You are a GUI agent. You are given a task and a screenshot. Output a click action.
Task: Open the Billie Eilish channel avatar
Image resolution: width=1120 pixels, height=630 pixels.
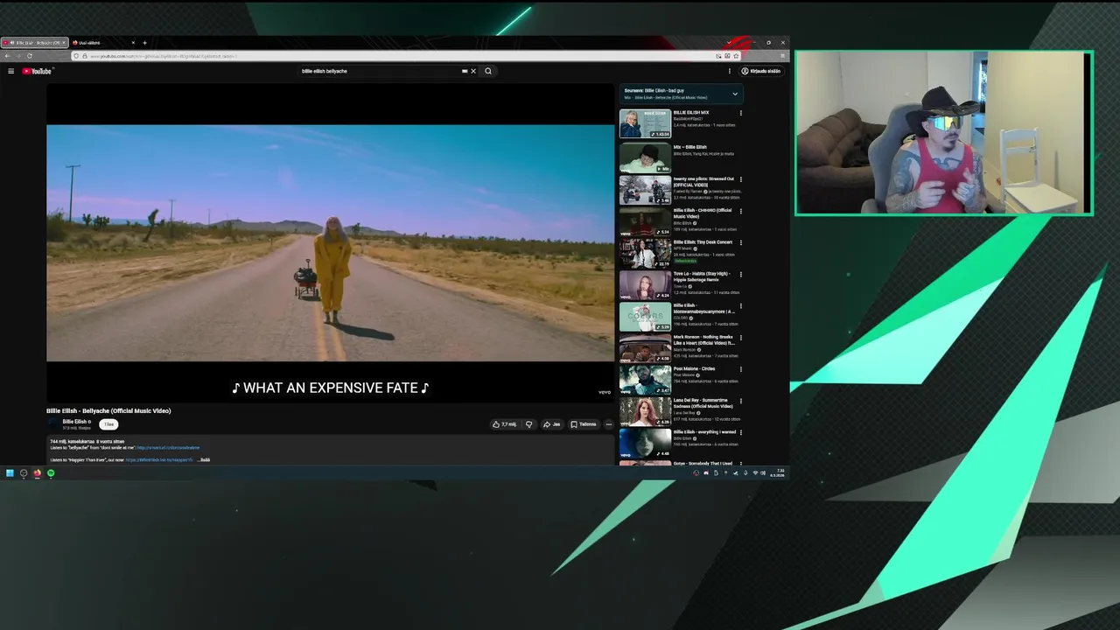(x=53, y=424)
